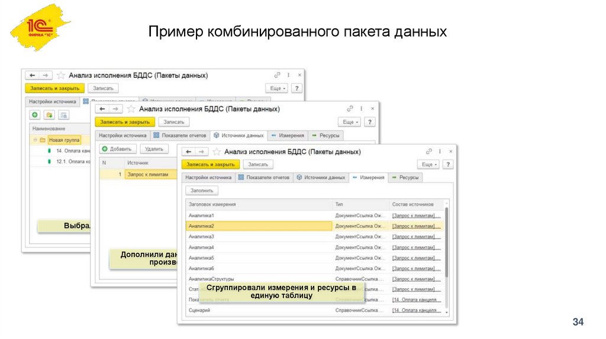This screenshot has width=606, height=339.
Task: Copy link icon in middle window
Action: [350, 108]
